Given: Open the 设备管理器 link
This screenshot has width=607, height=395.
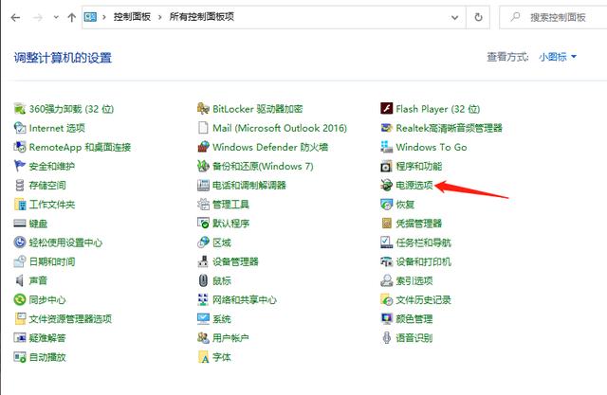Looking at the screenshot, I should tap(235, 261).
